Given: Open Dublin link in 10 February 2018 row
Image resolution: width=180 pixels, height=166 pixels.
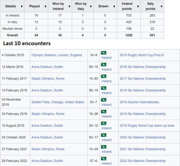Looking at the screenshot, I should pyautogui.click(x=58, y=90).
